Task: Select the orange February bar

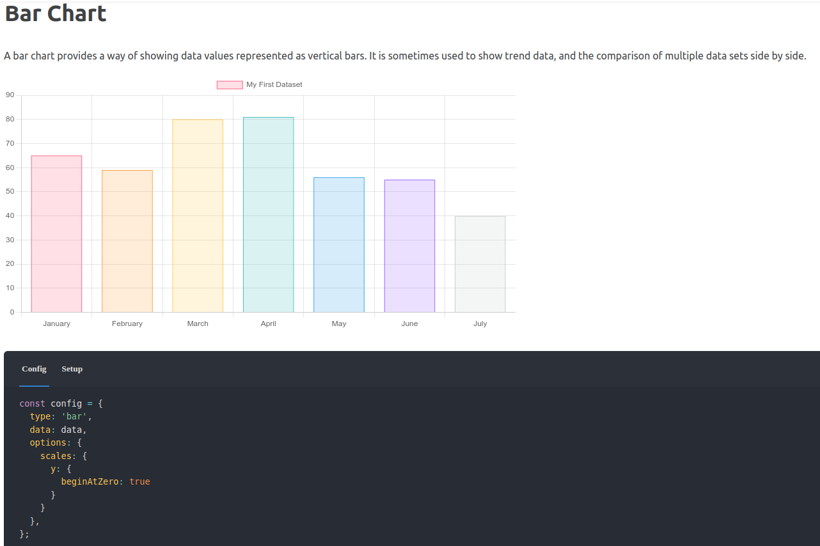Action: 127,241
